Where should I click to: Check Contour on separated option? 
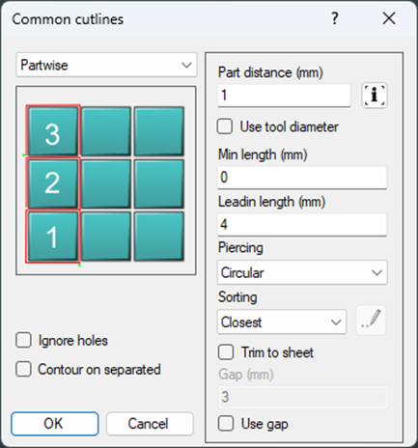pyautogui.click(x=23, y=369)
